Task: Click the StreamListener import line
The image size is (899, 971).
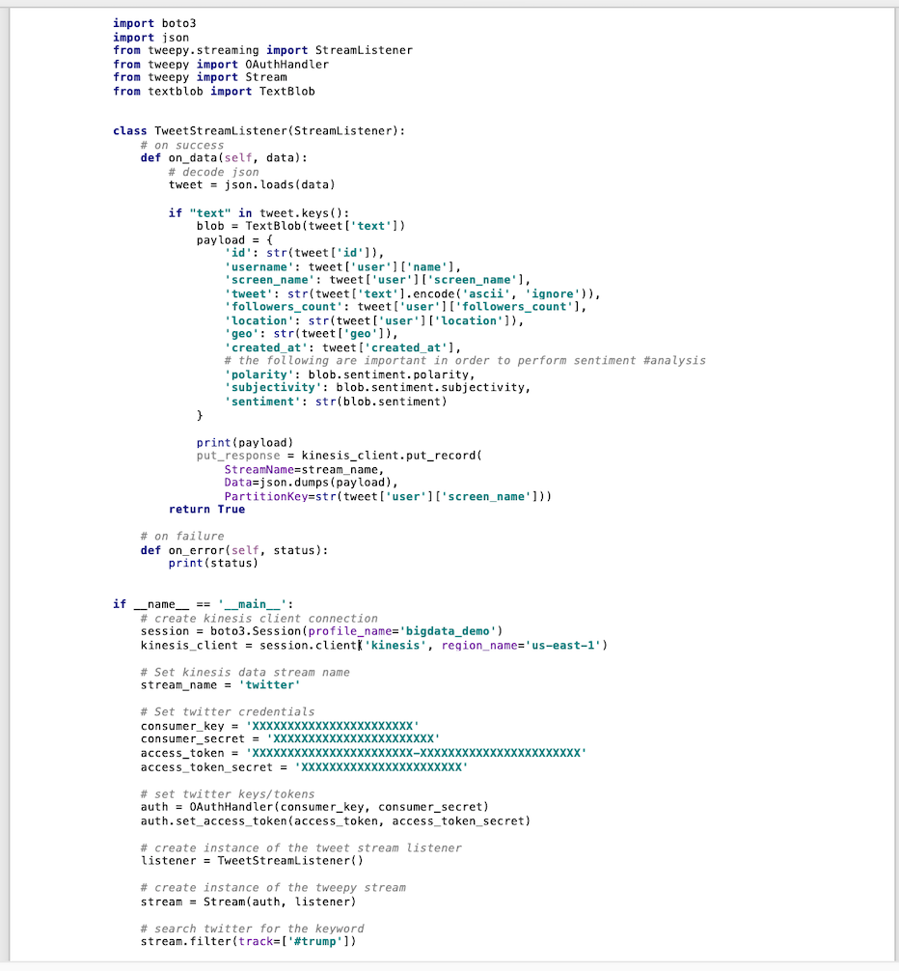Action: pos(263,51)
